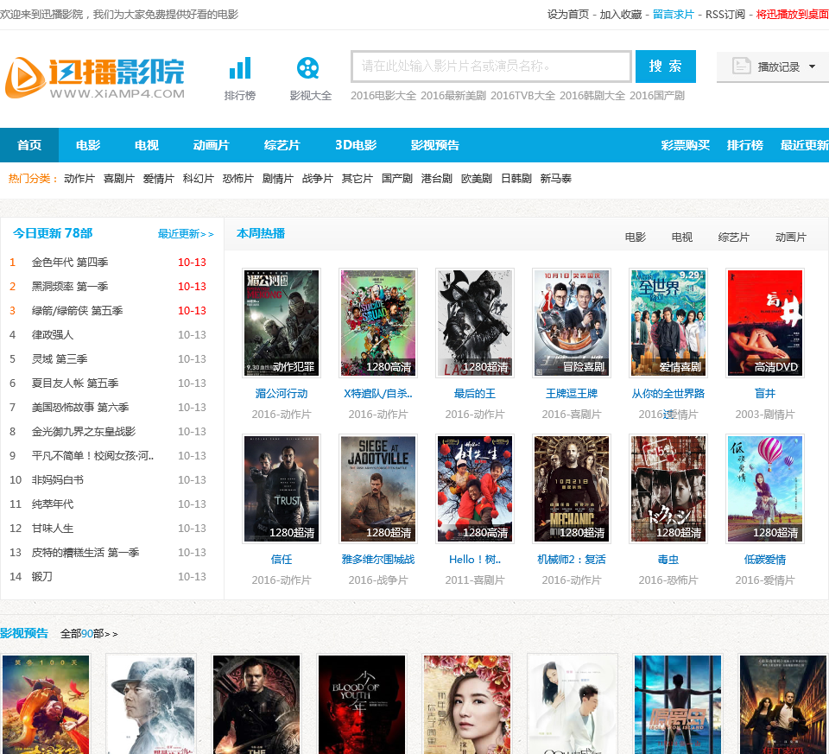Select 综艺片 in the navigation bar

click(x=282, y=145)
